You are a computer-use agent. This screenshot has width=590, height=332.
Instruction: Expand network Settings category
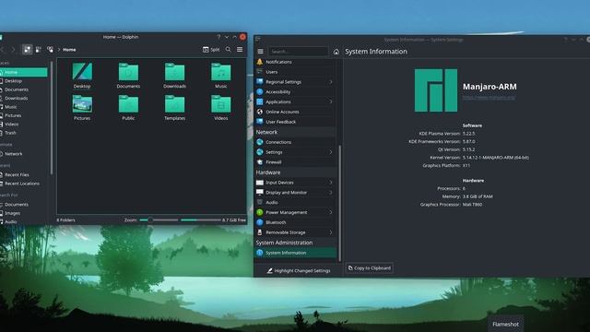(295, 152)
